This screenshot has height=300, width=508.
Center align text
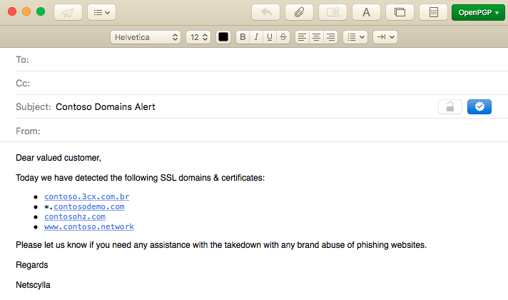[316, 37]
